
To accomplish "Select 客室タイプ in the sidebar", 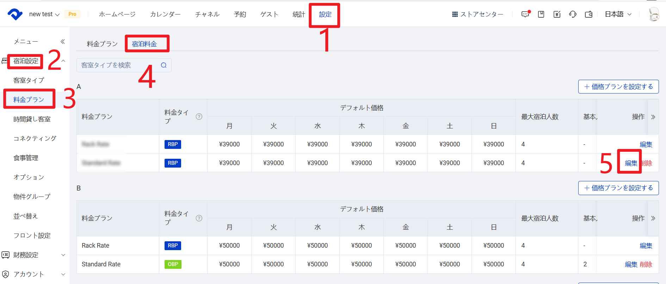I will (29, 80).
